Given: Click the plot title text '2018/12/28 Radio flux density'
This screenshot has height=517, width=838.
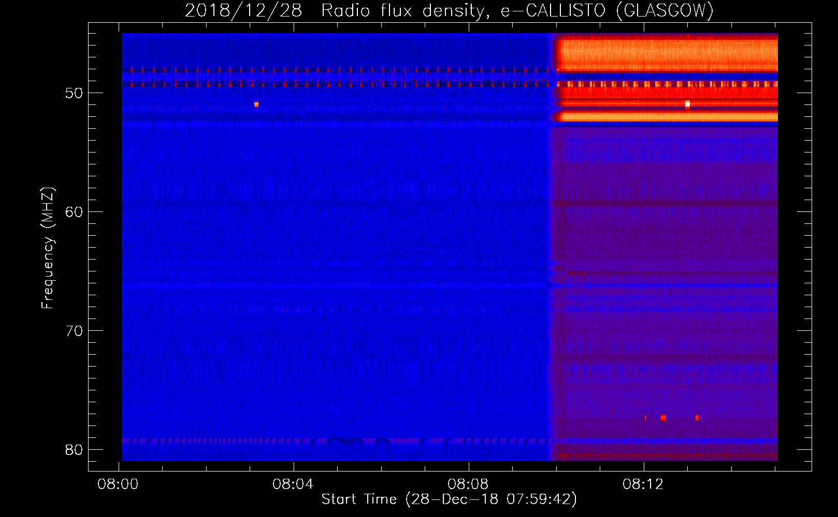Looking at the screenshot, I should (335, 10).
